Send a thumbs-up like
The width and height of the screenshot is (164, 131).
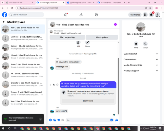pyautogui.click(x=117, y=120)
